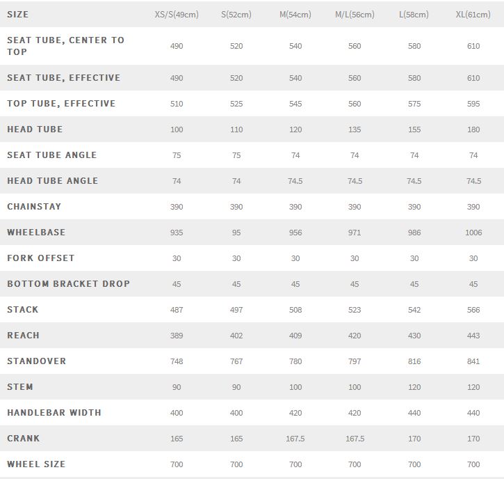
Task: Select the WHEELBASE row label
Action: point(36,233)
